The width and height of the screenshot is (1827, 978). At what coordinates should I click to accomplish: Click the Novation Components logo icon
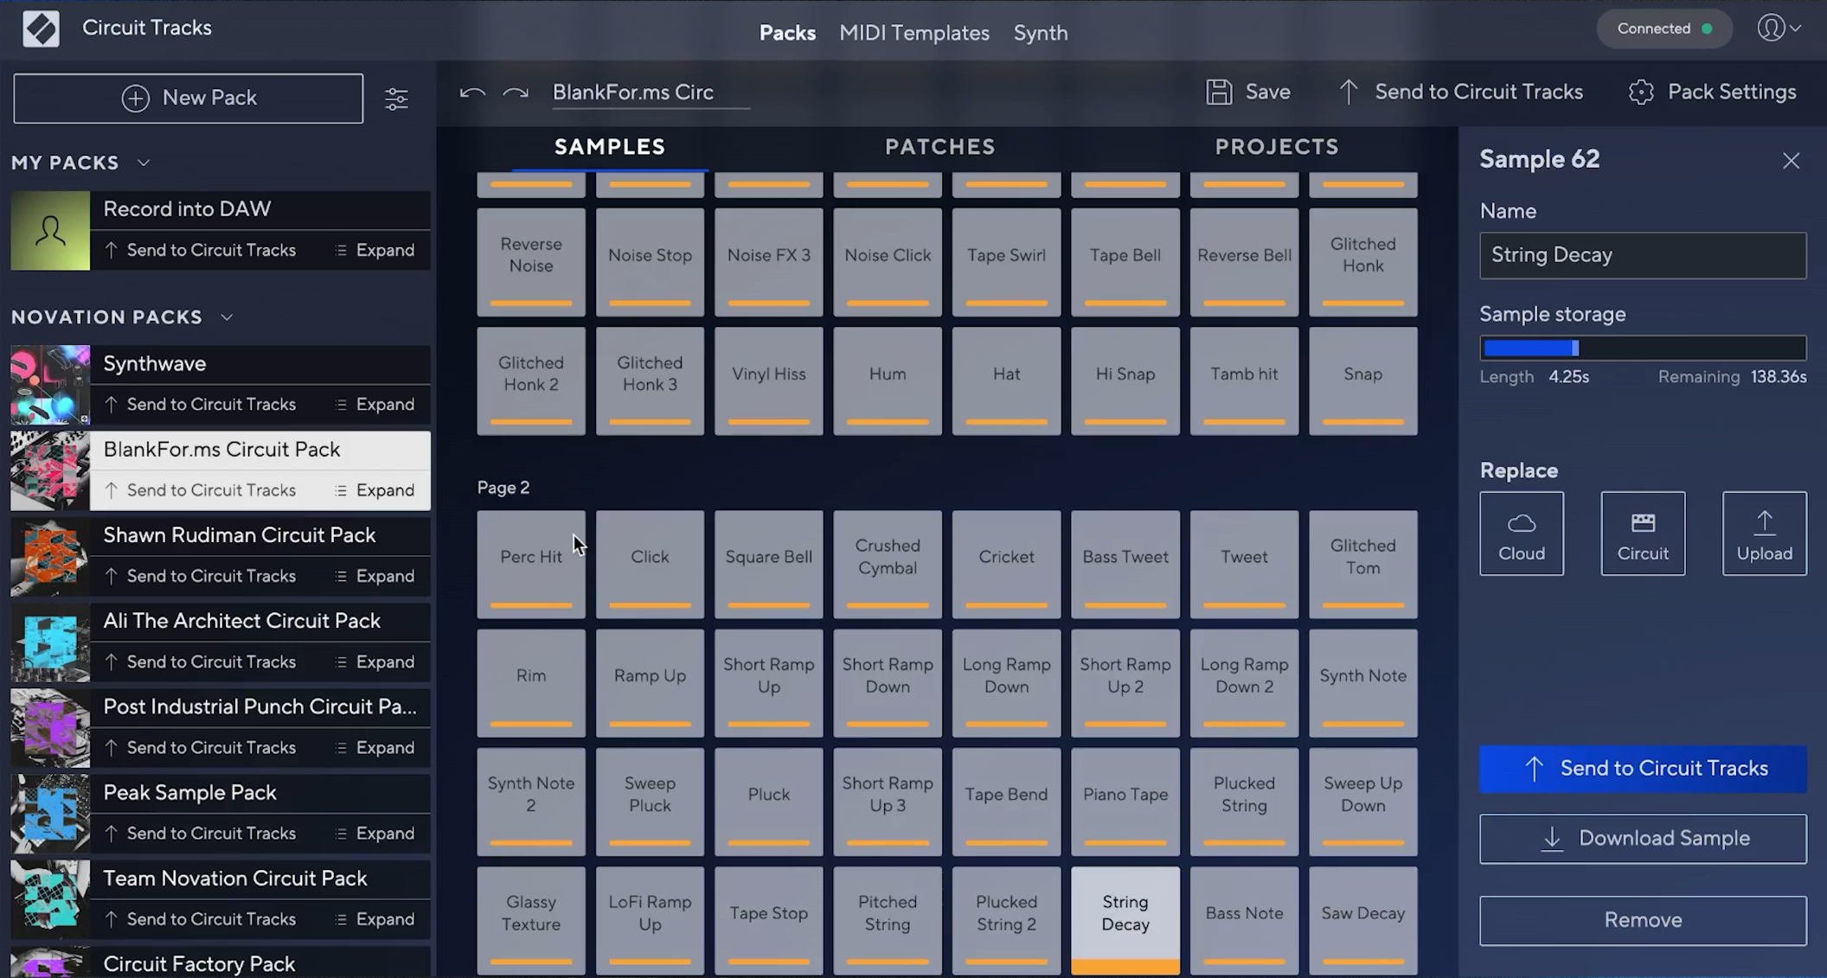(x=41, y=29)
